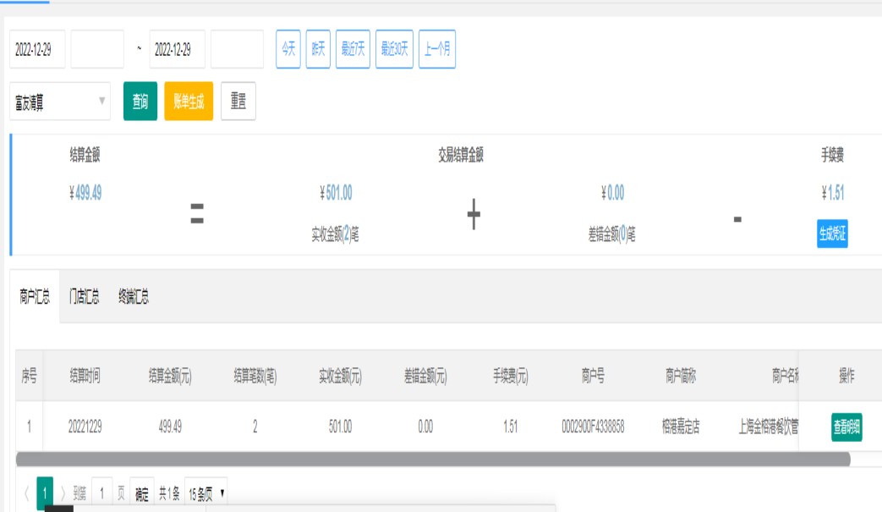Expand the 15条/页 page size dropdown
The height and width of the screenshot is (512, 882).
(x=206, y=493)
